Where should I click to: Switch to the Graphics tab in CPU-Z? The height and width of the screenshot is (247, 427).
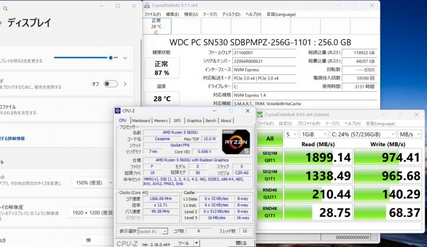point(194,120)
